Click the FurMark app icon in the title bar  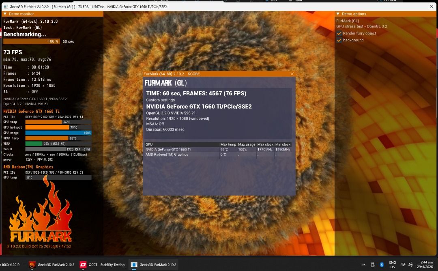(x=5, y=7)
